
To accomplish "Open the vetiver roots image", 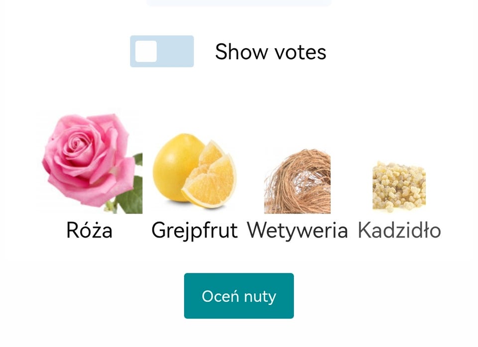I will [x=297, y=181].
